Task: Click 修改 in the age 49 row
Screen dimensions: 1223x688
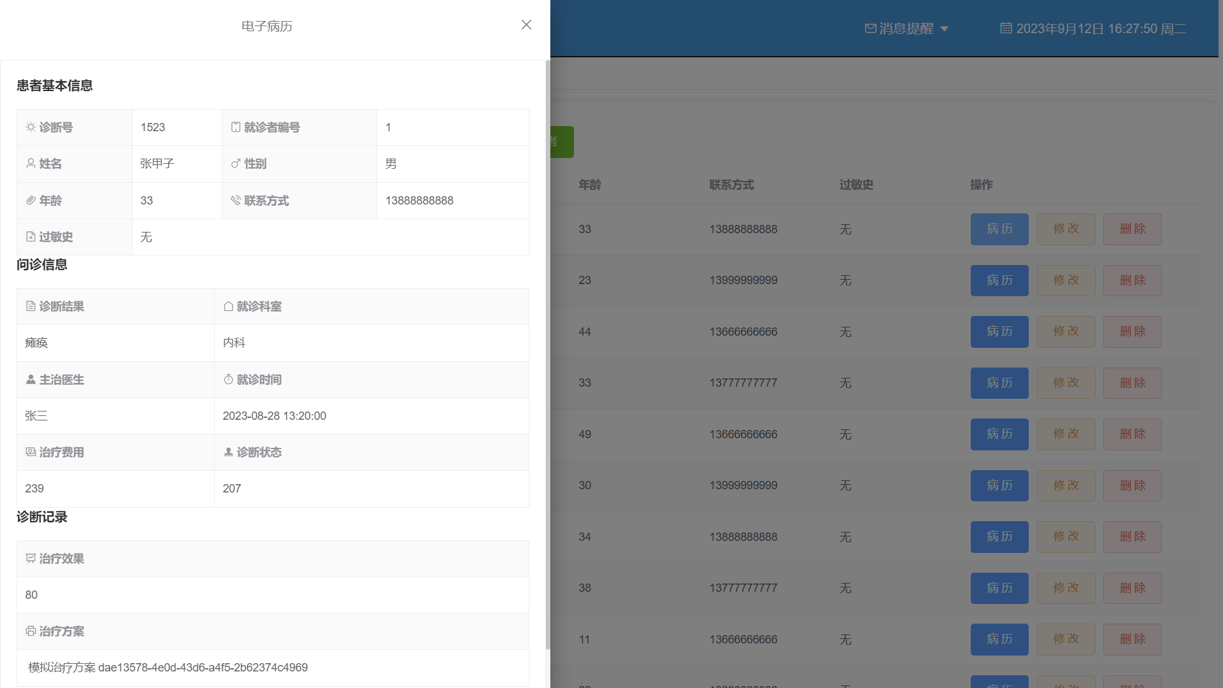Action: point(1066,434)
